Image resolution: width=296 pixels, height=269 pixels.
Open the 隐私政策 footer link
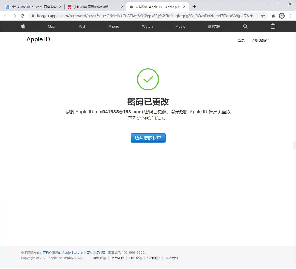click(100, 258)
